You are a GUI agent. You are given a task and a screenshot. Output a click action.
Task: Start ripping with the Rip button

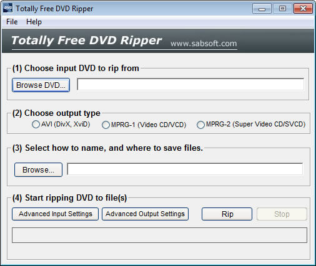[227, 214]
